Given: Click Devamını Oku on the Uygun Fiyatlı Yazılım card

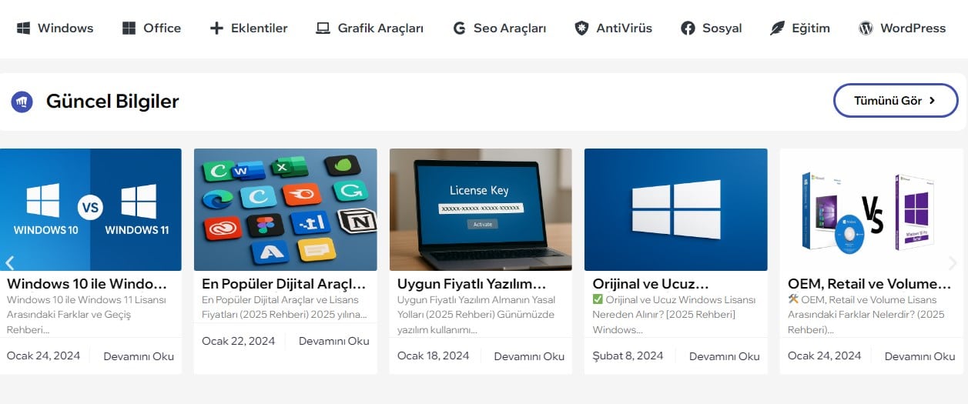Looking at the screenshot, I should 529,356.
